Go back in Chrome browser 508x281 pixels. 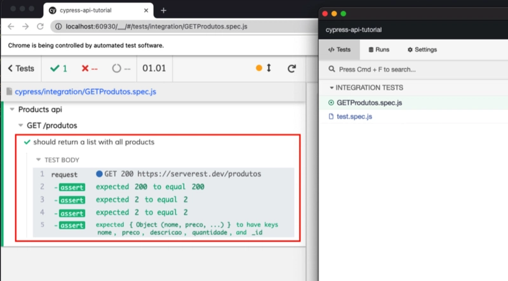click(x=11, y=27)
